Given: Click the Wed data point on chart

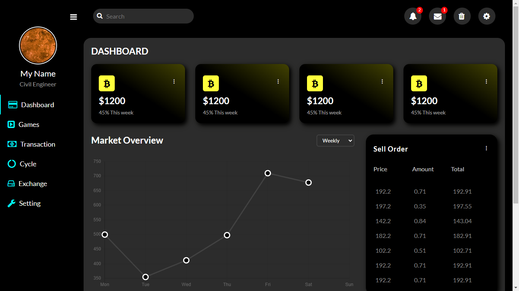Looking at the screenshot, I should coord(186,260).
